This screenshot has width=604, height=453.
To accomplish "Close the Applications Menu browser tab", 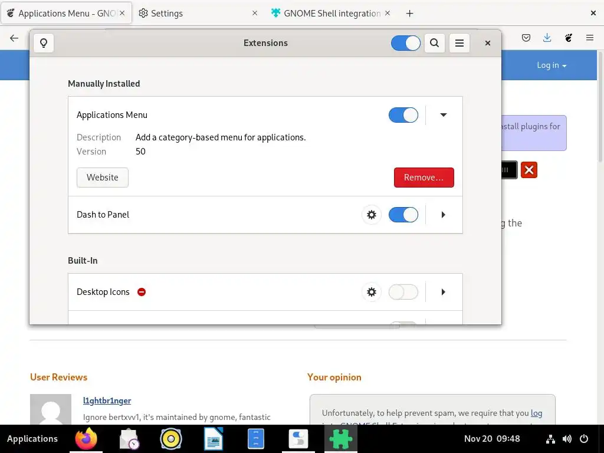I will tap(122, 13).
